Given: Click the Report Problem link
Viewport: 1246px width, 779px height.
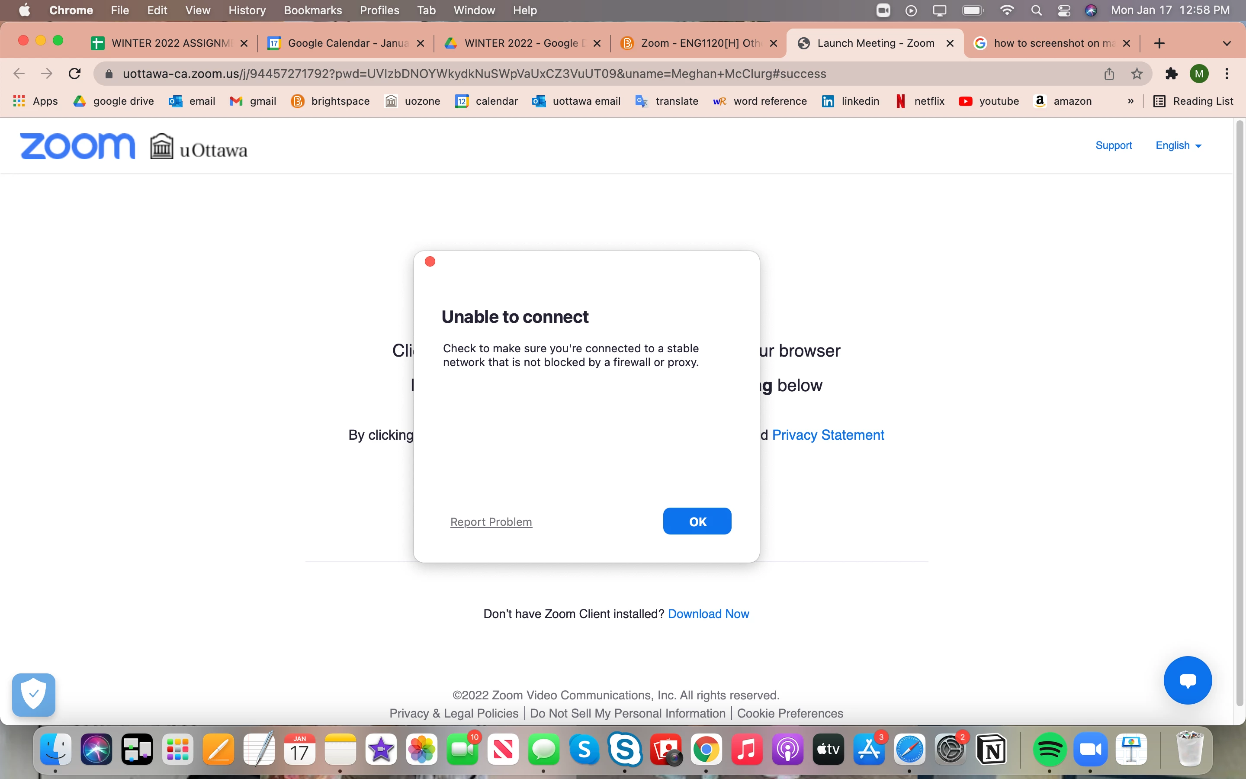Looking at the screenshot, I should click(x=491, y=522).
